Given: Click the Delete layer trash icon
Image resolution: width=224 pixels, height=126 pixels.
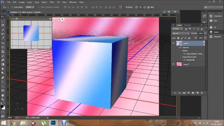Looking at the screenshot, I should [x=202, y=93].
